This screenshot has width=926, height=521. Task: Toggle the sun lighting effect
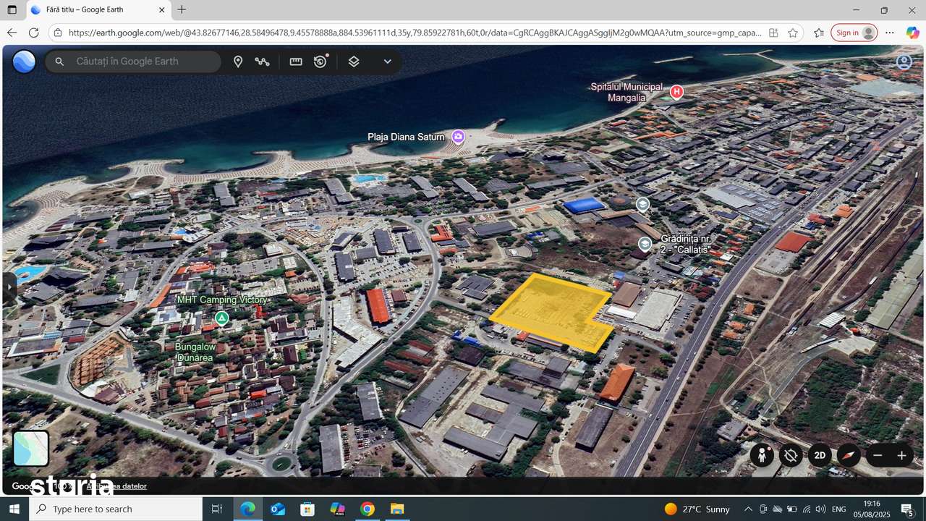791,455
